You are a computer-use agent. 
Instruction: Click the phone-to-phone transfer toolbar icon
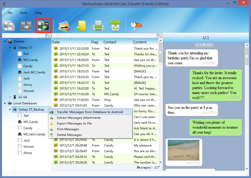pos(26,26)
